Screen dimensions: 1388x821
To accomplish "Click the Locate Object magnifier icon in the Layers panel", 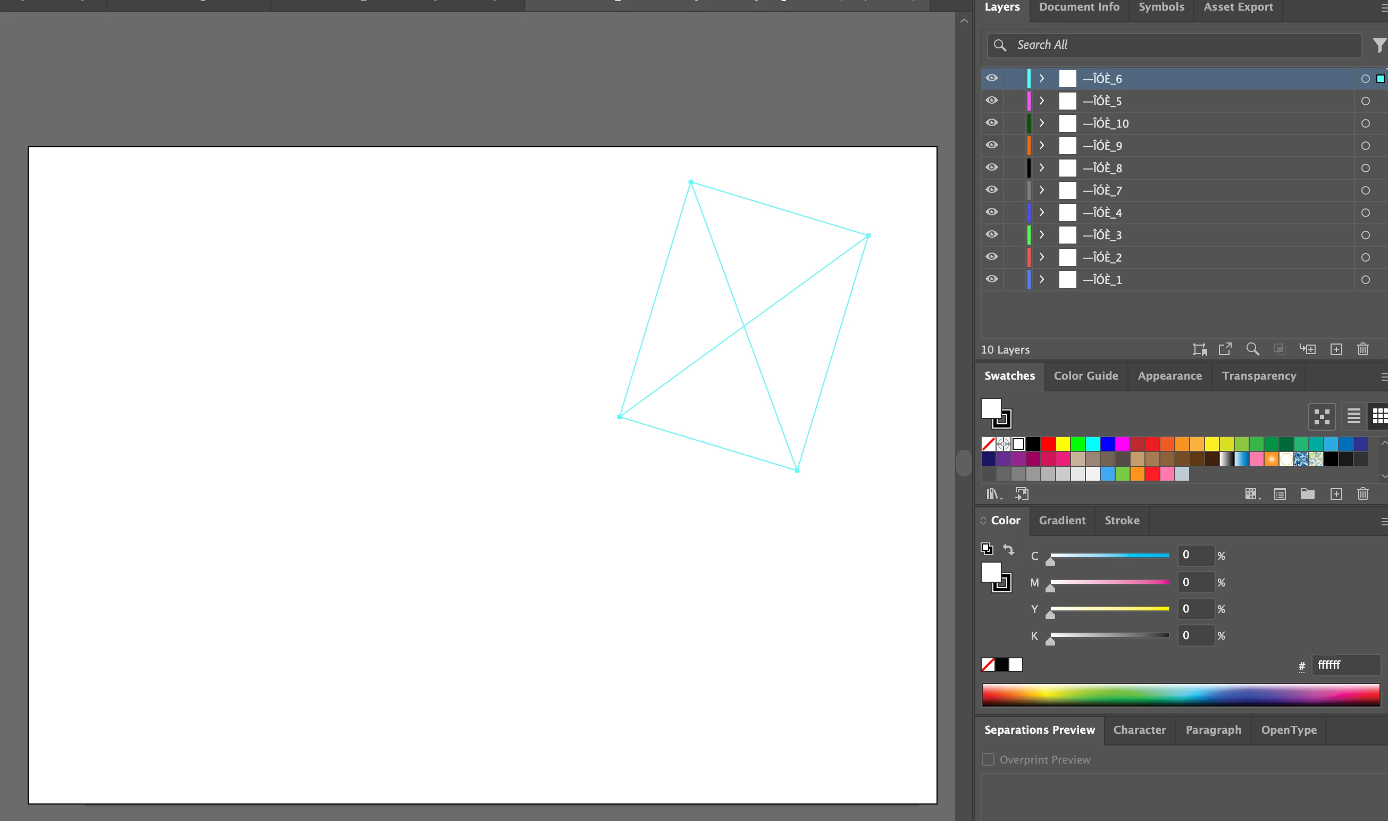I will coord(1252,349).
